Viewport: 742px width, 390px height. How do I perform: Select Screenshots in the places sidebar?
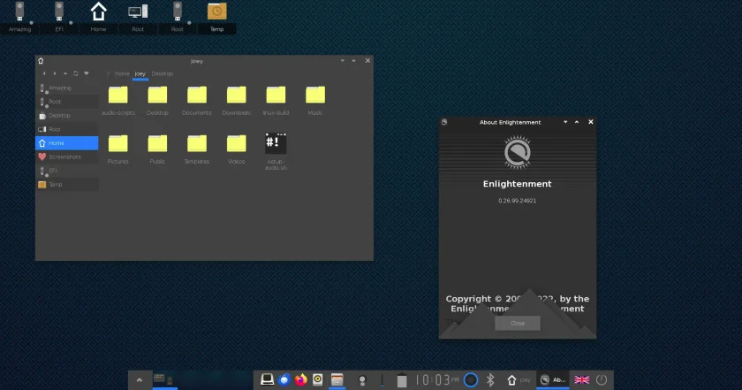(x=67, y=157)
